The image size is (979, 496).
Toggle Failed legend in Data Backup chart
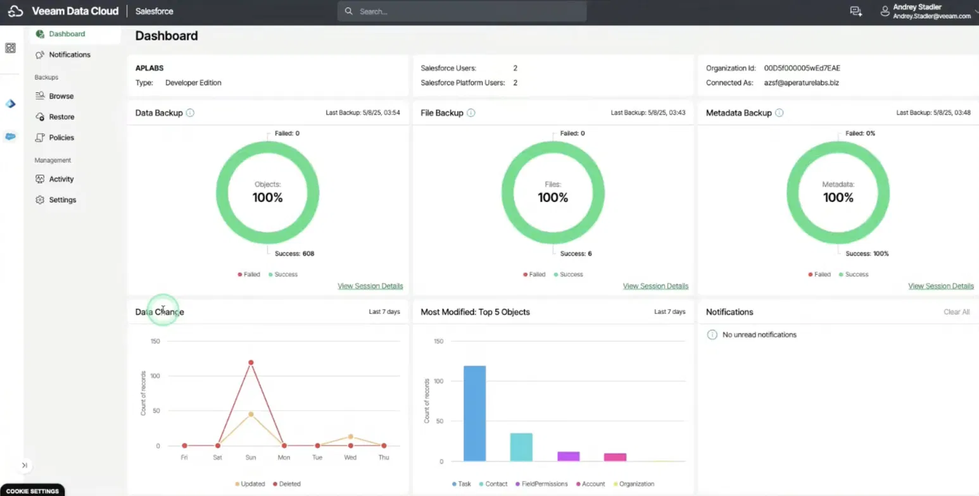[249, 275]
